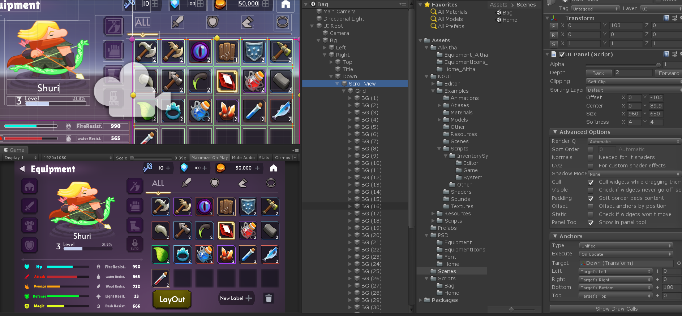
Task: Click the LayOut button
Action: pyautogui.click(x=172, y=299)
